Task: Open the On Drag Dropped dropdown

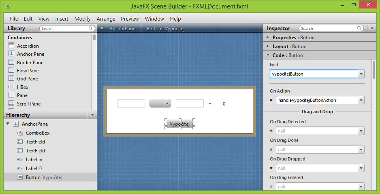Action: pos(361,168)
